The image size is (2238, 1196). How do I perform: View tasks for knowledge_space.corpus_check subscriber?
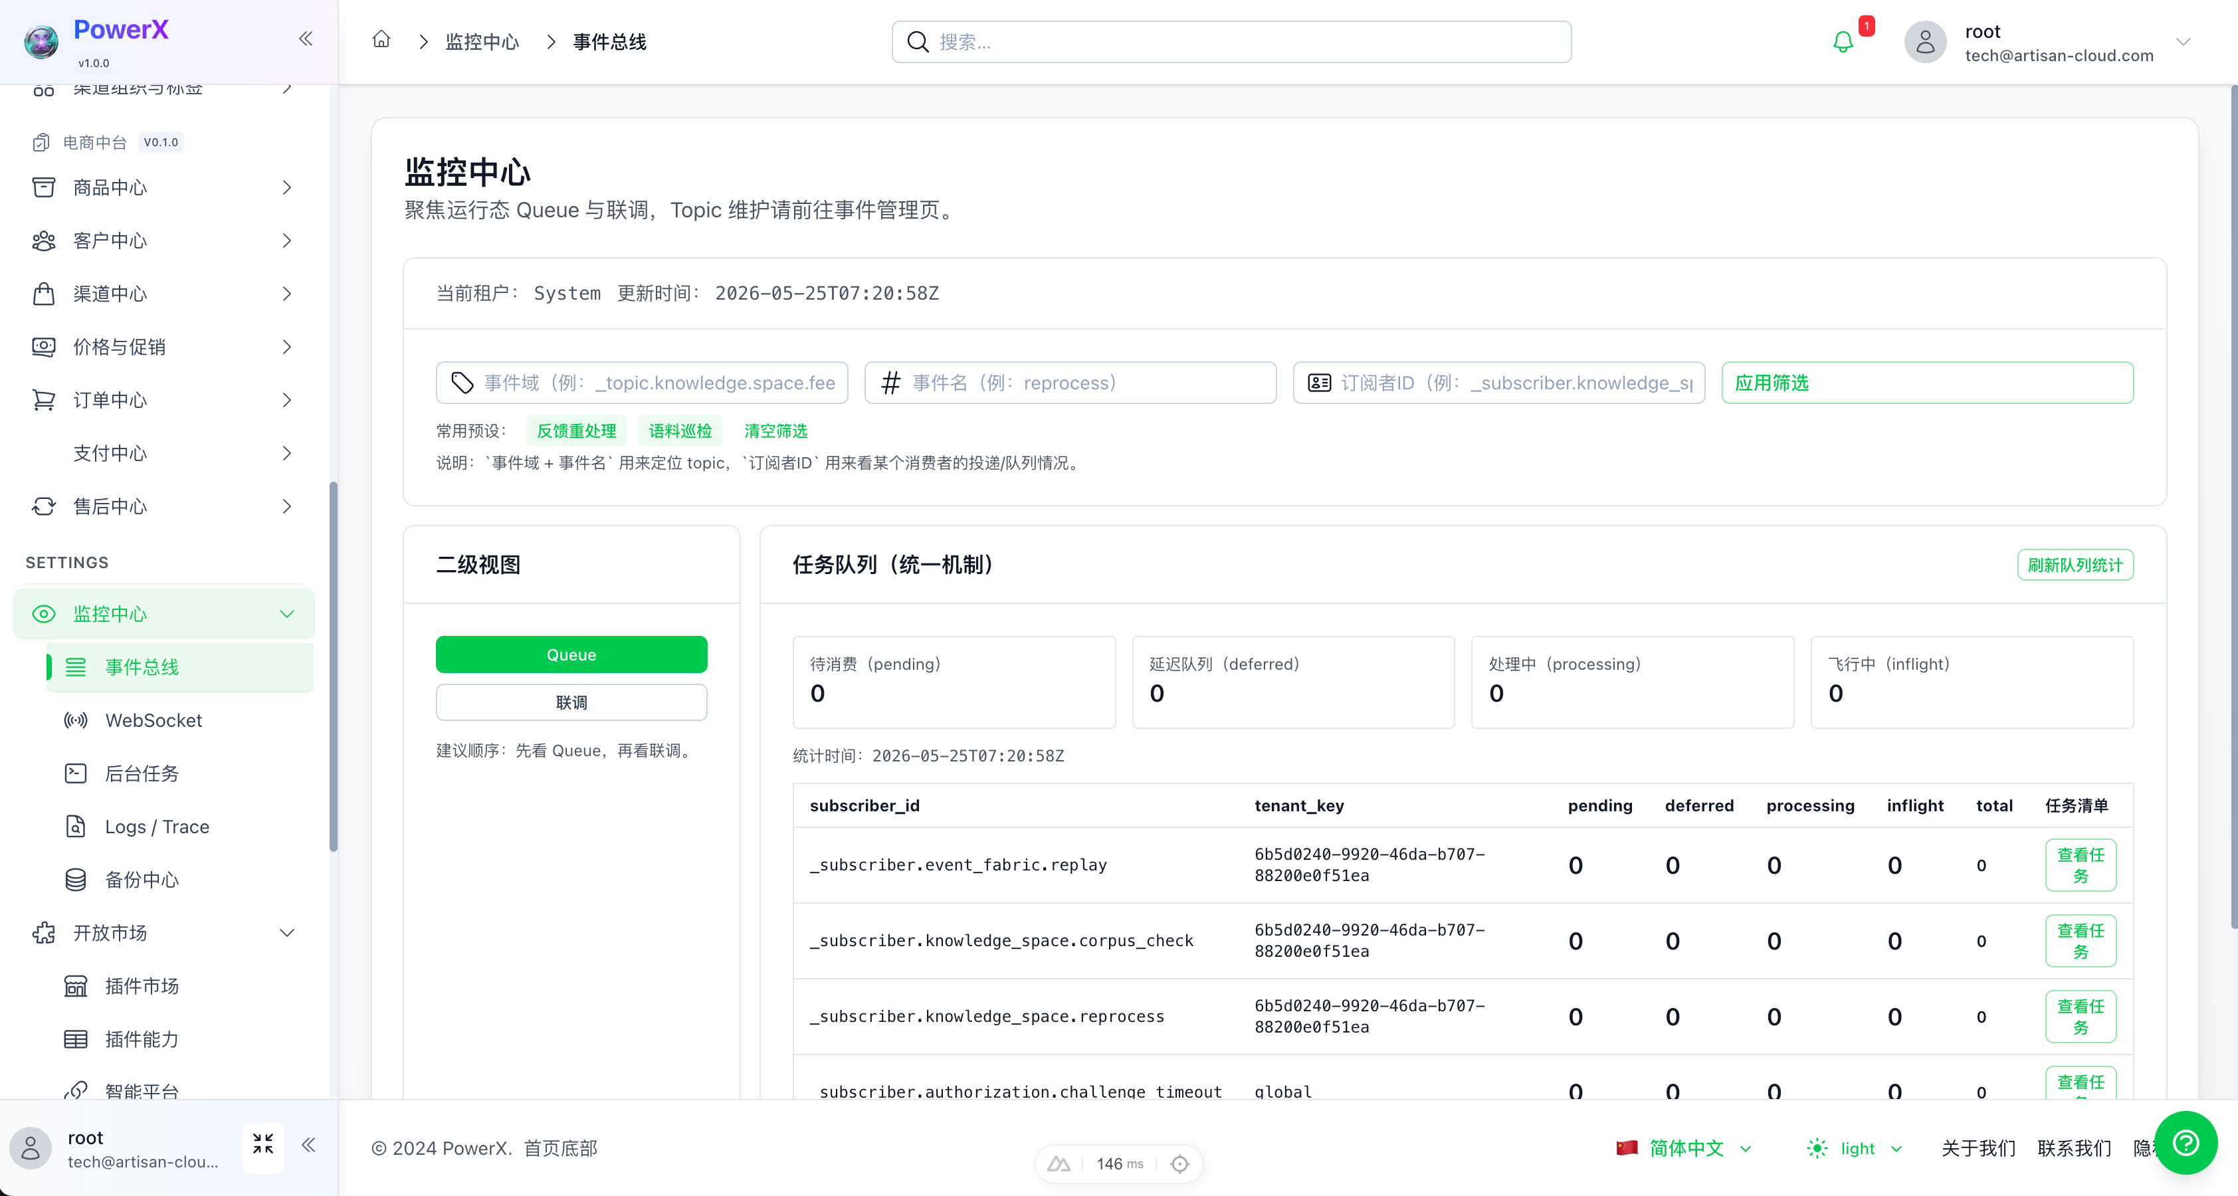(x=2080, y=940)
